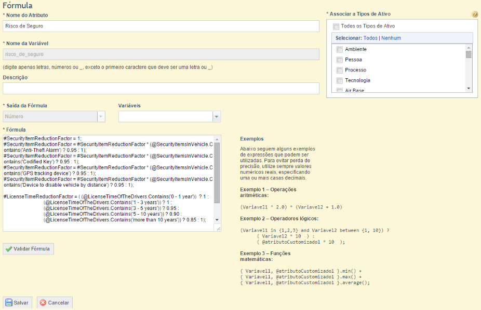Viewport: 481px width, 310px height.
Task: Click the formula area scroll-up arrow
Action: [x=217, y=139]
